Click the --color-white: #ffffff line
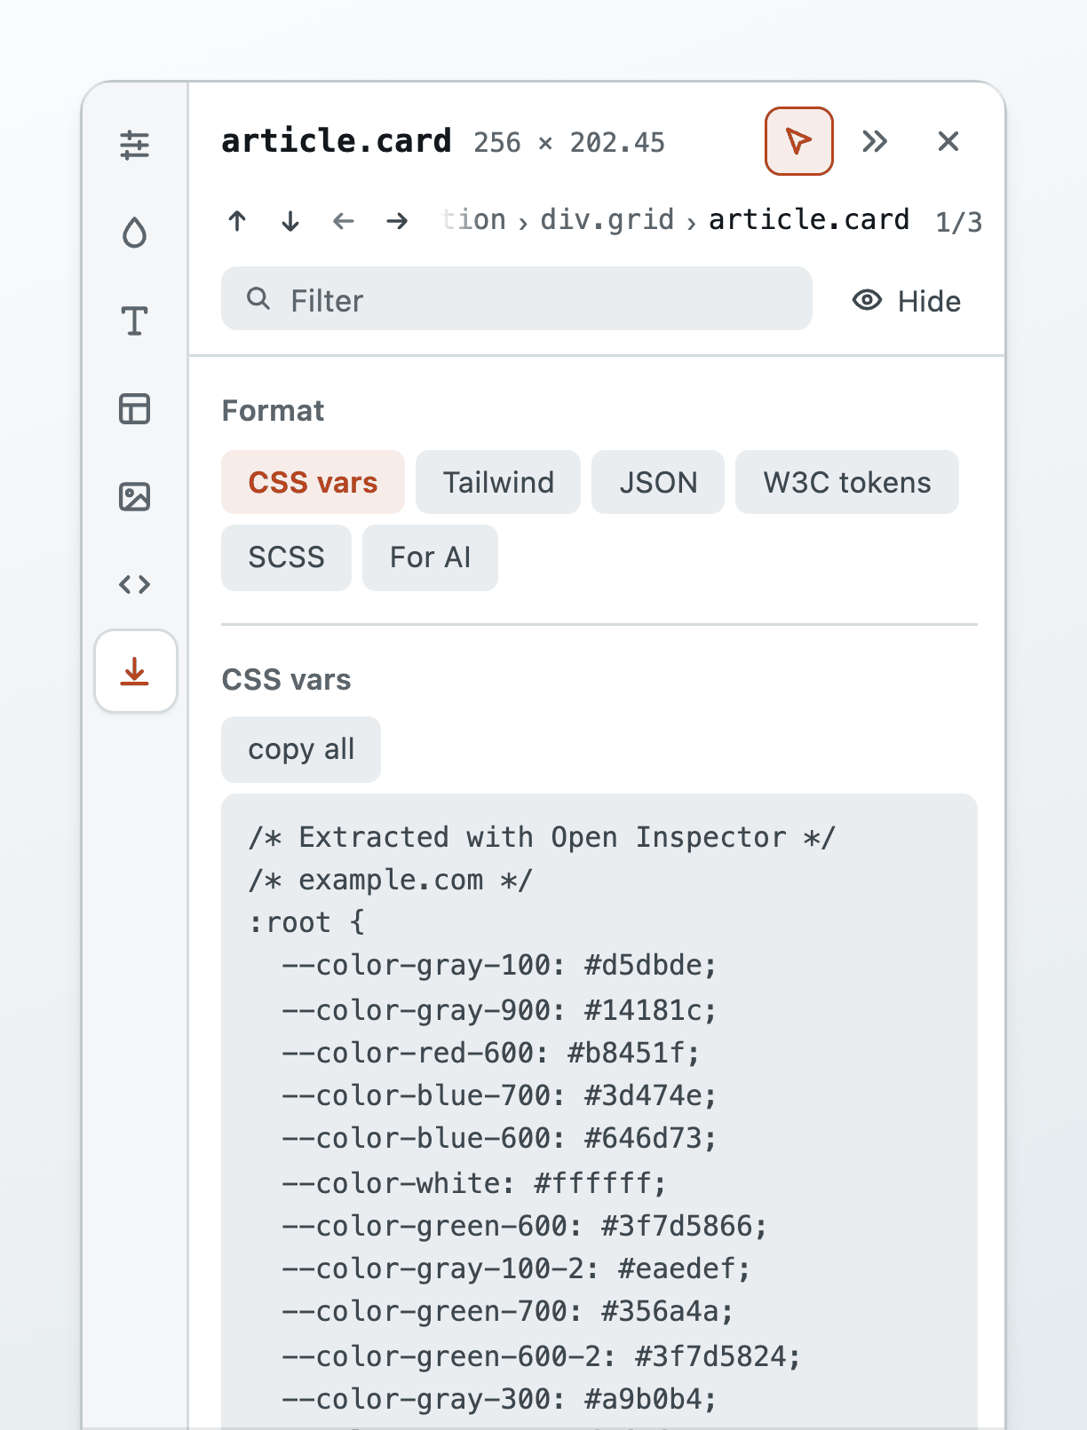Image resolution: width=1087 pixels, height=1430 pixels. point(474,1183)
